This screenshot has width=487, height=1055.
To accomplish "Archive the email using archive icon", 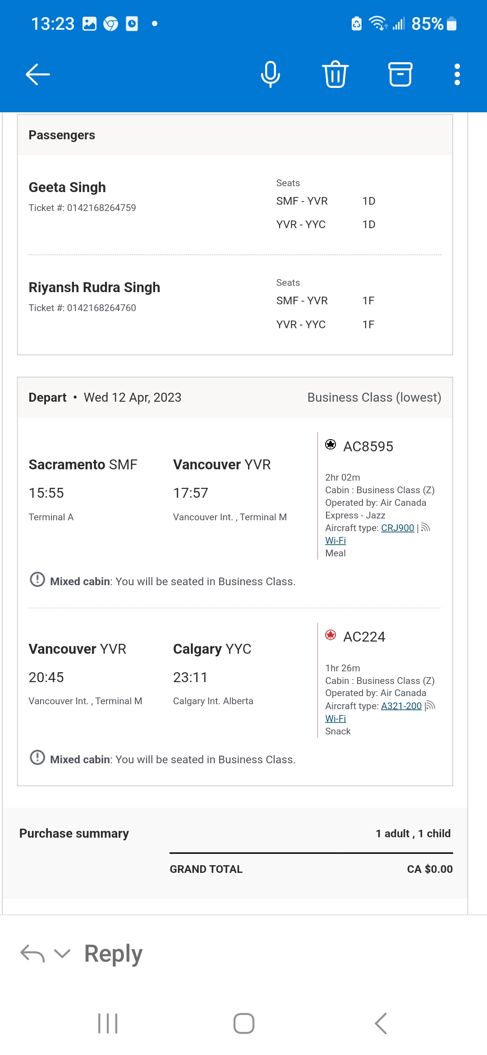I will pyautogui.click(x=400, y=74).
